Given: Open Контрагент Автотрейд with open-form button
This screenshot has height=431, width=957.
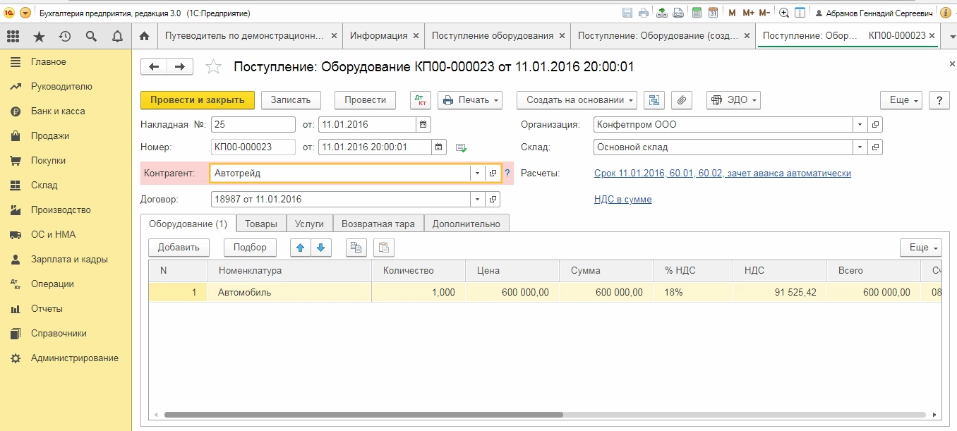Looking at the screenshot, I should click(493, 173).
